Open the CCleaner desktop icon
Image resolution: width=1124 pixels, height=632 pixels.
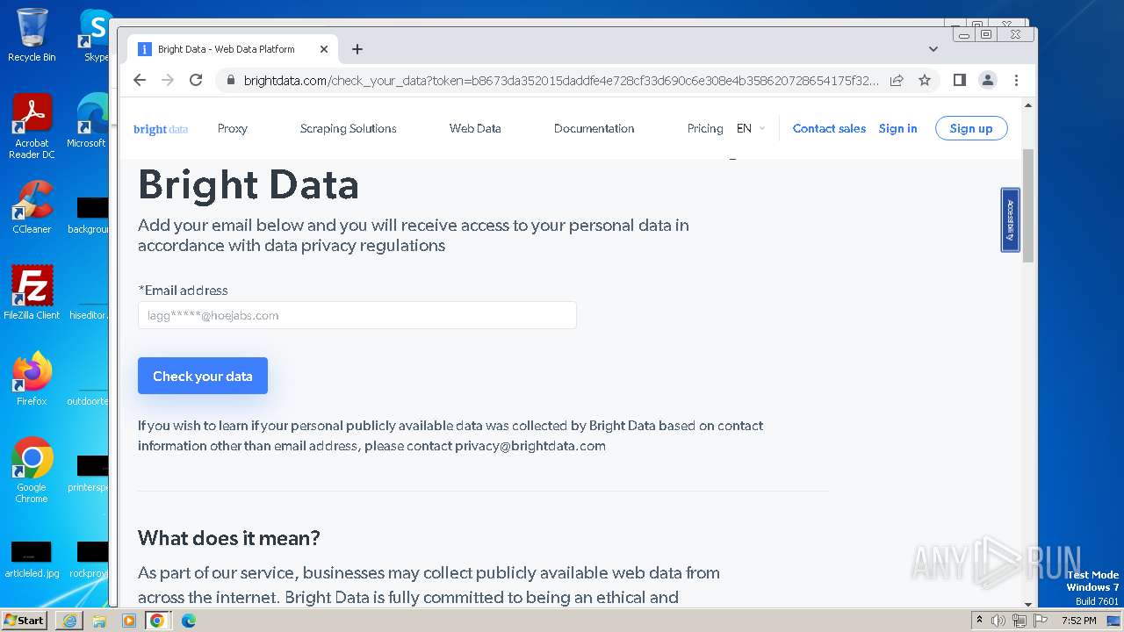pos(32,208)
